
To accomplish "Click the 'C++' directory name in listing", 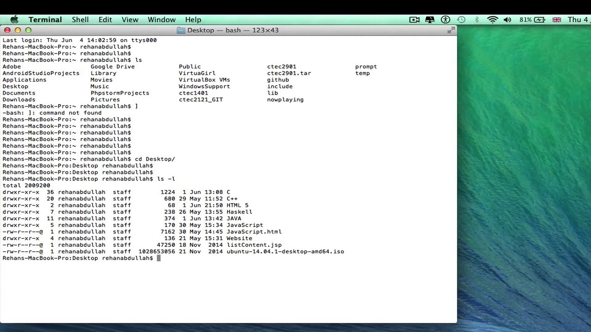I will point(232,199).
